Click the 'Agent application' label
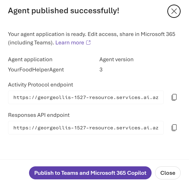This screenshot has height=186, width=189. 30,59
